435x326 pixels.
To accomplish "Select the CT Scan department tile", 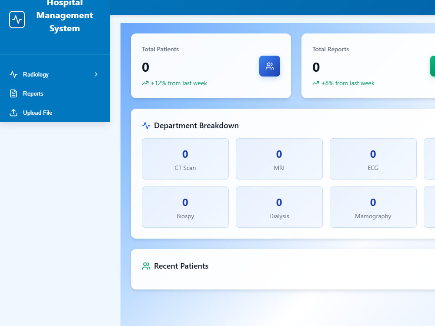I will pos(185,159).
